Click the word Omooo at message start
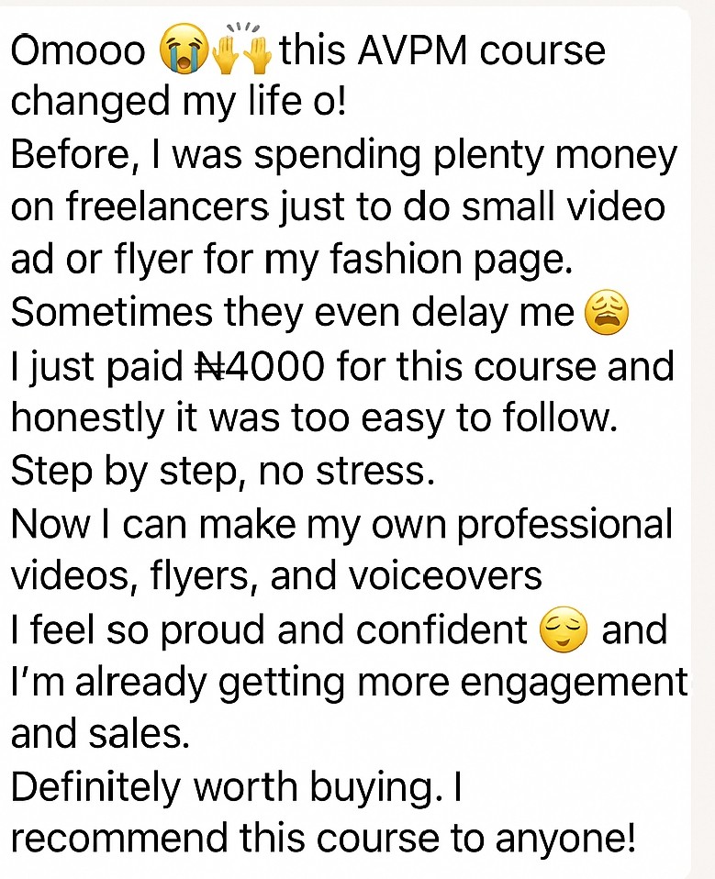The height and width of the screenshot is (879, 715). (x=78, y=50)
